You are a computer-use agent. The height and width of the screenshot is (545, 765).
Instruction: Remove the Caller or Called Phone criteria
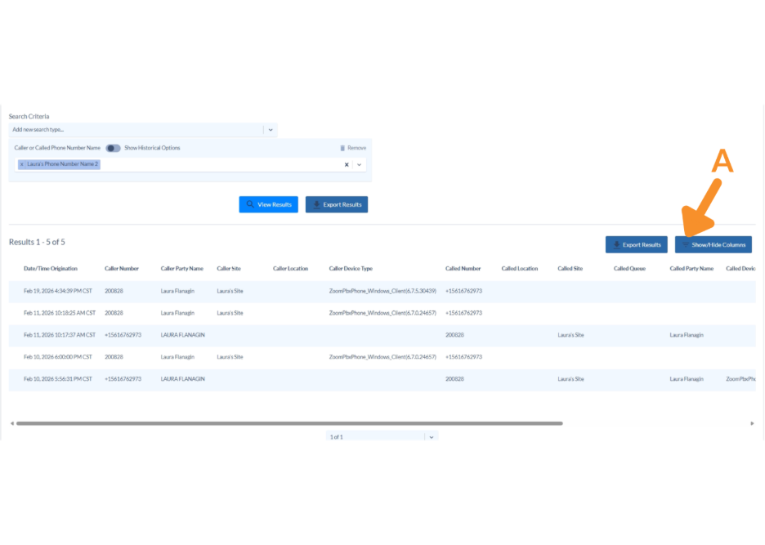coord(352,148)
